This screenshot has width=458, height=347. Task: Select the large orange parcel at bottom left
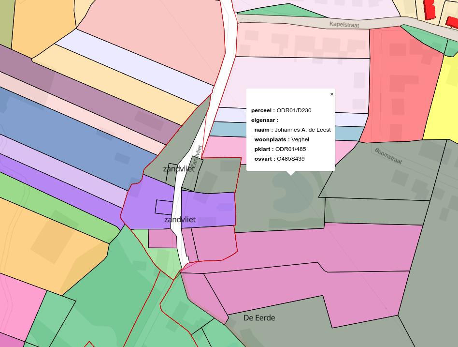click(x=48, y=242)
